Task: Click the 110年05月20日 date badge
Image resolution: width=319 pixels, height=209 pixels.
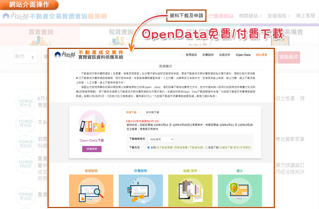Action: pos(26,144)
